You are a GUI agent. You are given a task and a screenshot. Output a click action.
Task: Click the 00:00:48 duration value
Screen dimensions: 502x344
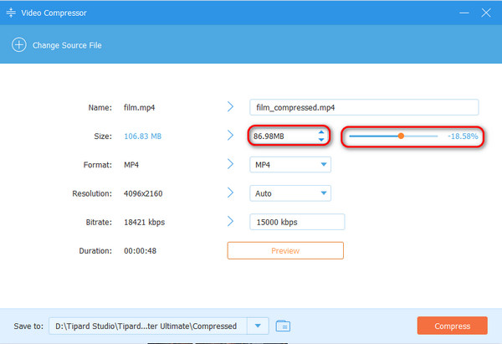[141, 251]
